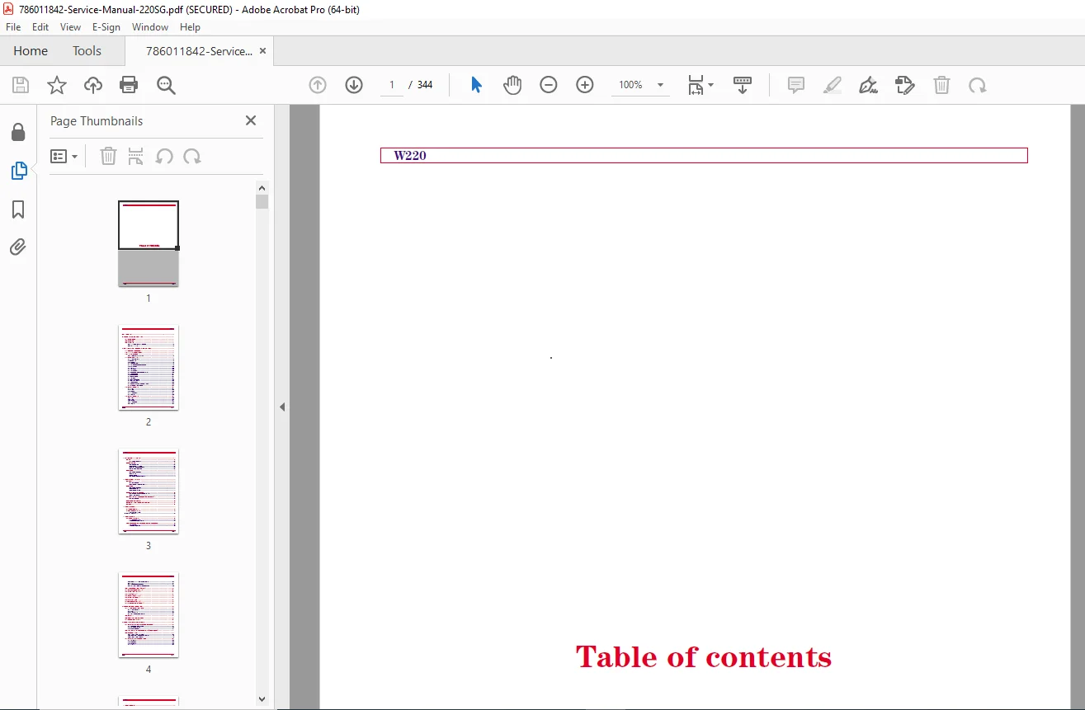Open the Help menu
Viewport: 1085px width, 710px height.
(191, 27)
